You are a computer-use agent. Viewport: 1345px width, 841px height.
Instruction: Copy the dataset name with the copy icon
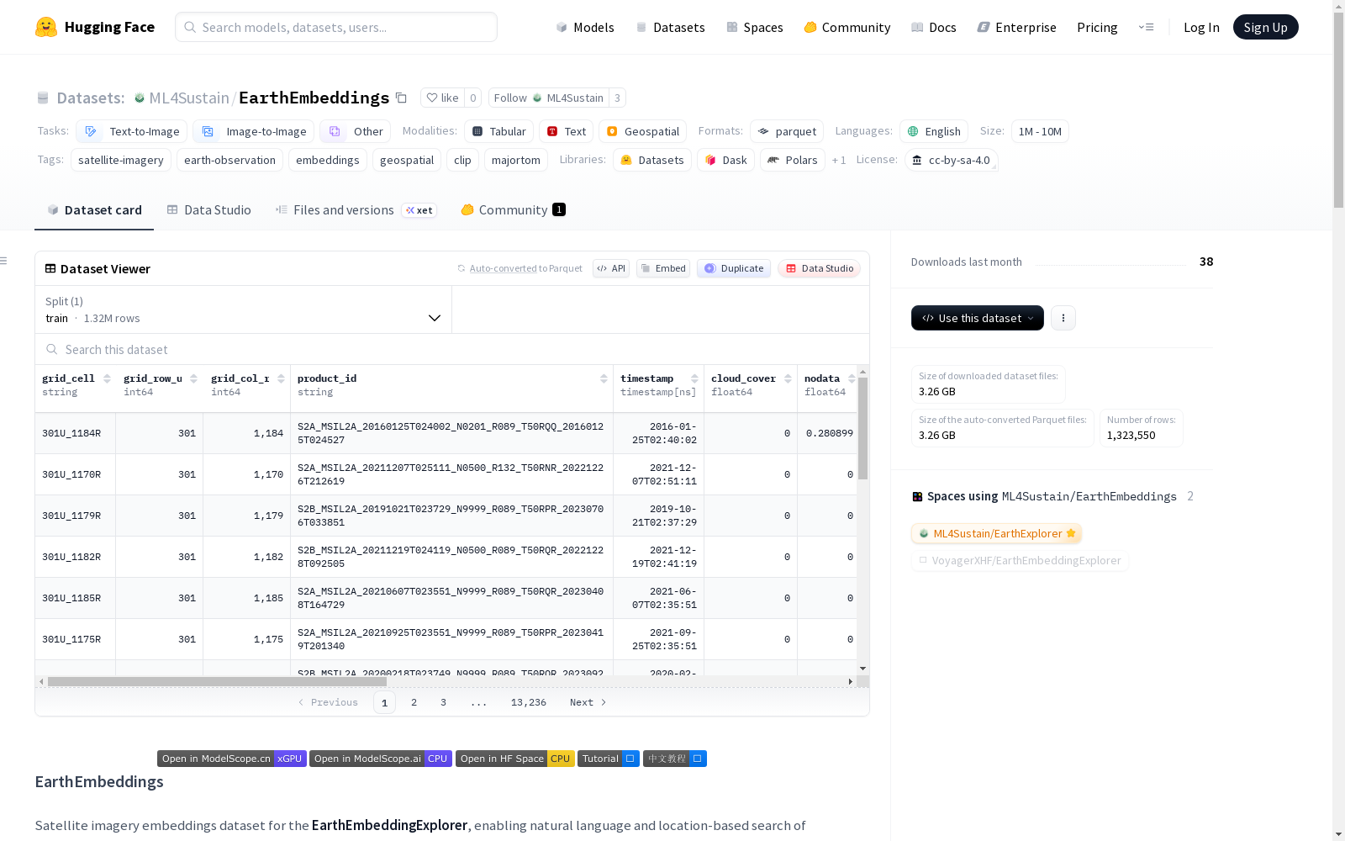[x=402, y=98]
